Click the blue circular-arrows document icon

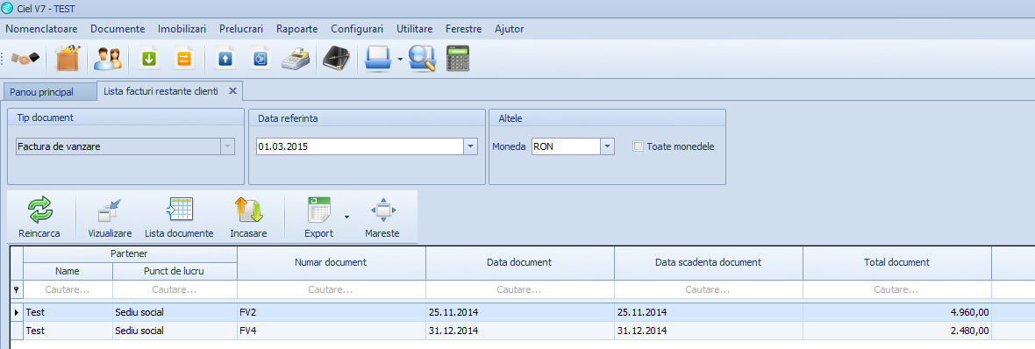point(261,60)
